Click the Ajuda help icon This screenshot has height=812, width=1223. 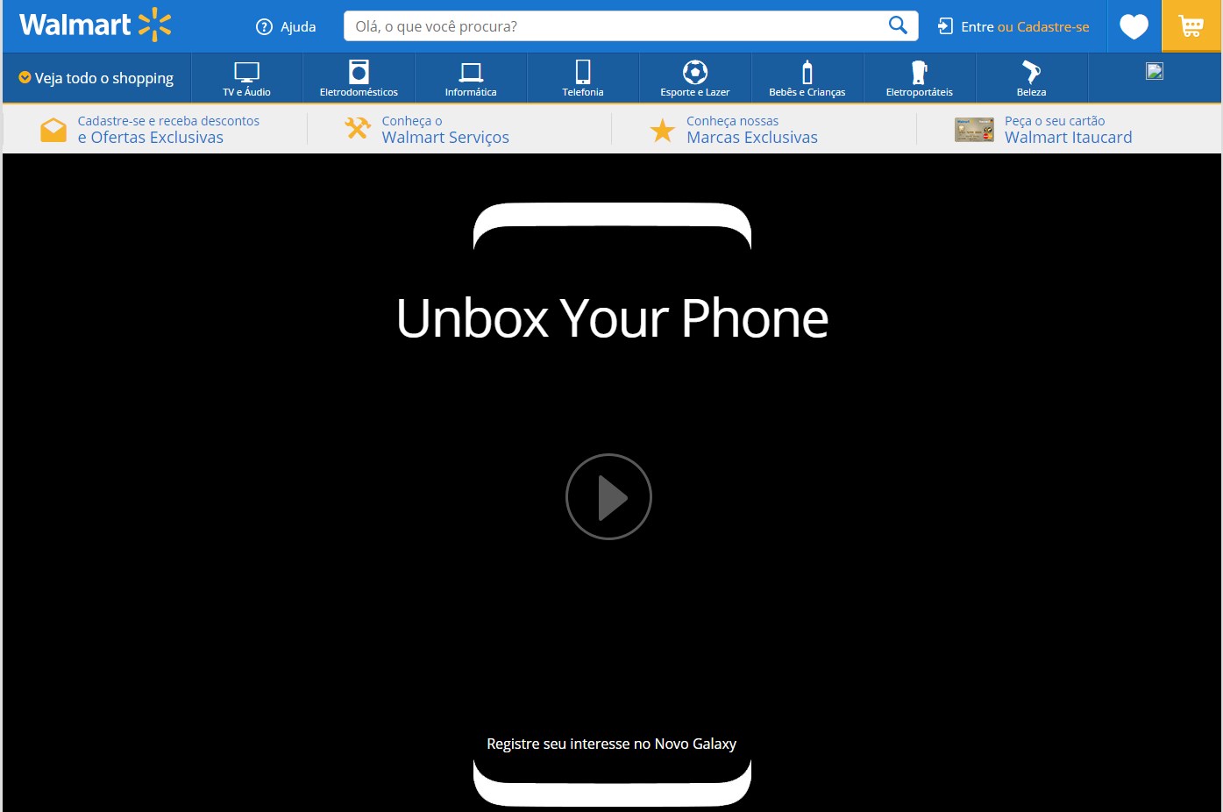(x=264, y=26)
